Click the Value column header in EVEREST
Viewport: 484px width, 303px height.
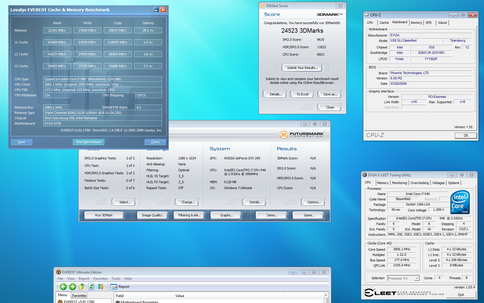(x=229, y=296)
